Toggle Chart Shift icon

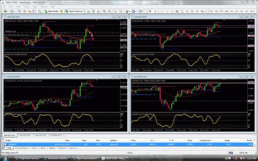point(121,11)
